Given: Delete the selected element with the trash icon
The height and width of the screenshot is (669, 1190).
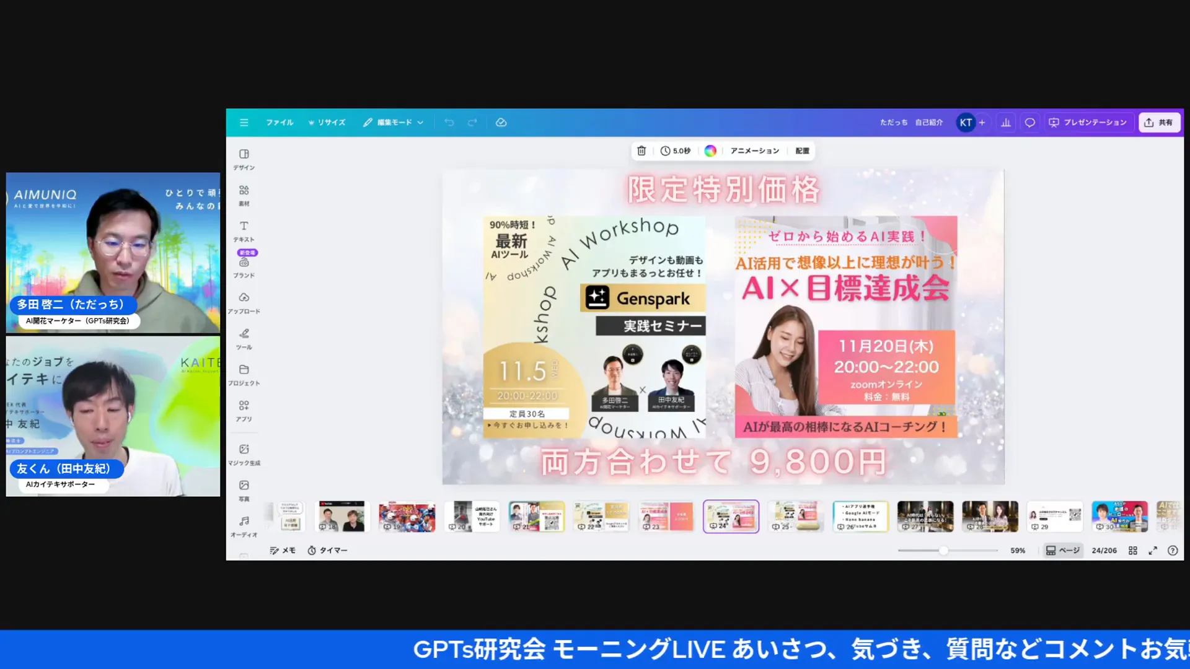Looking at the screenshot, I should coord(641,151).
